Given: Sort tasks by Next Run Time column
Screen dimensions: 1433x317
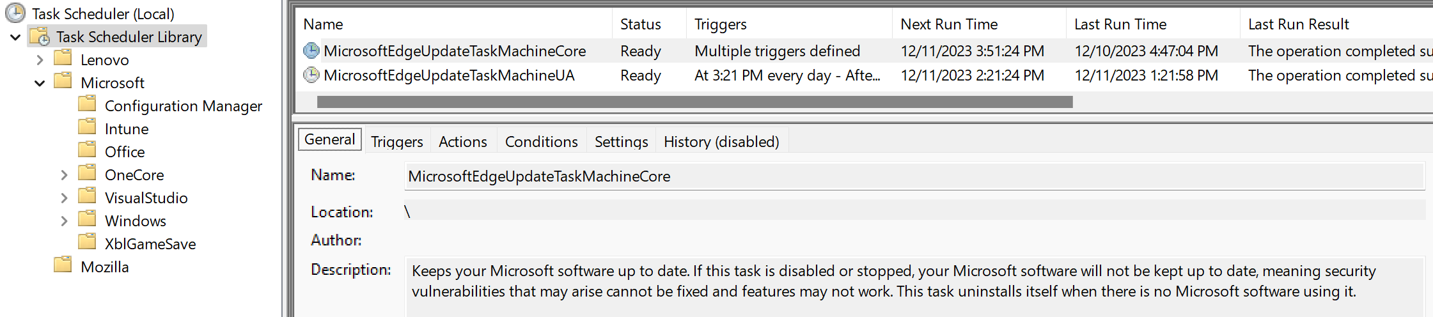Looking at the screenshot, I should click(x=949, y=24).
